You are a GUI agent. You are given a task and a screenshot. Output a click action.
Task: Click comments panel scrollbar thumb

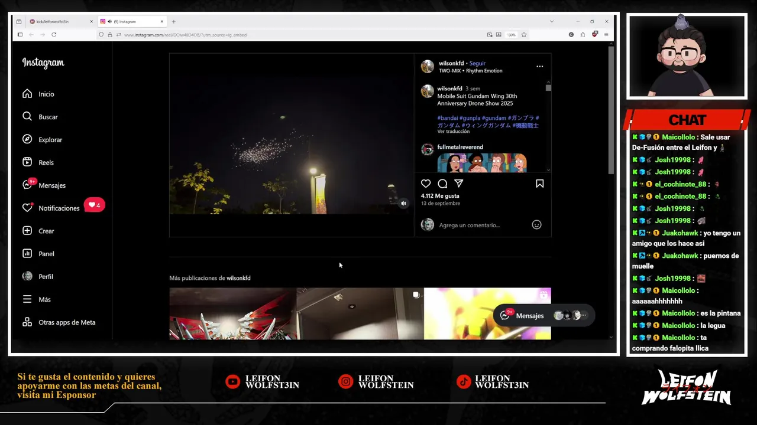548,88
